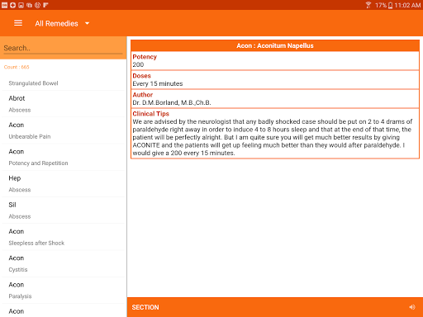Tap the Strangulated Bowel list entry

click(x=64, y=83)
